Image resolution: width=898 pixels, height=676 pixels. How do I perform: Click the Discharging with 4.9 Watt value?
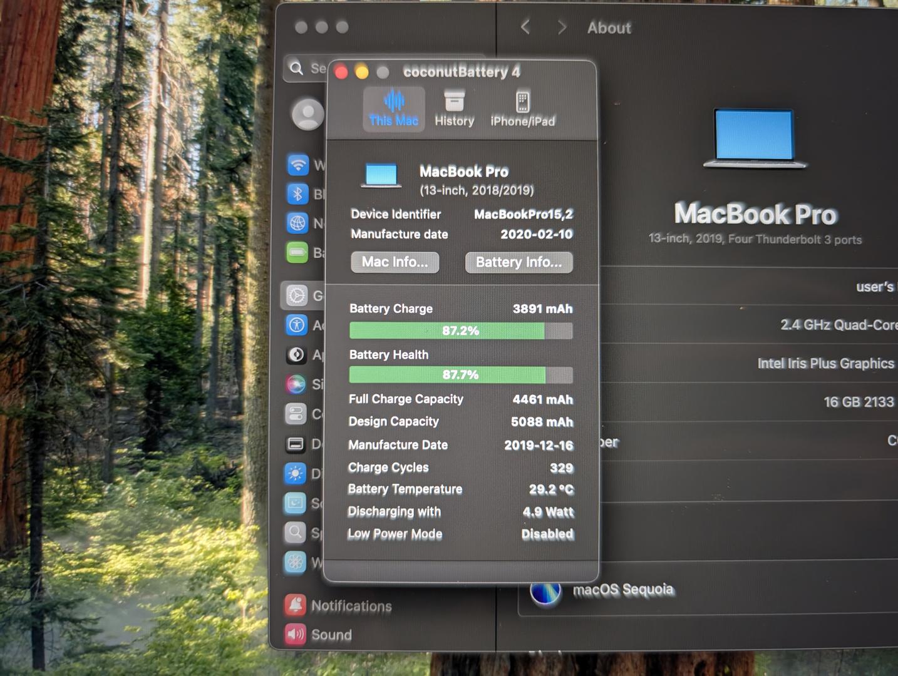549,512
